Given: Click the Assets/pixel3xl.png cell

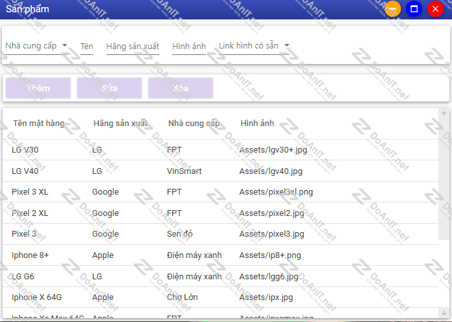Looking at the screenshot, I should [276, 192].
